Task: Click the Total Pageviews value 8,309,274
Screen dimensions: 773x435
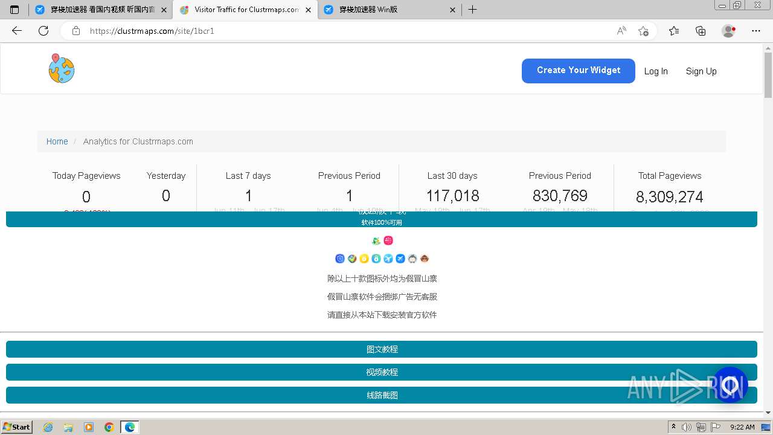Action: [670, 197]
